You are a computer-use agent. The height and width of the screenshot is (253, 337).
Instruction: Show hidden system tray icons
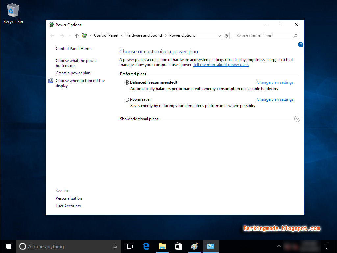(x=279, y=246)
